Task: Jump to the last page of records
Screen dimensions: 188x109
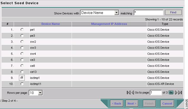Action: (x=180, y=92)
